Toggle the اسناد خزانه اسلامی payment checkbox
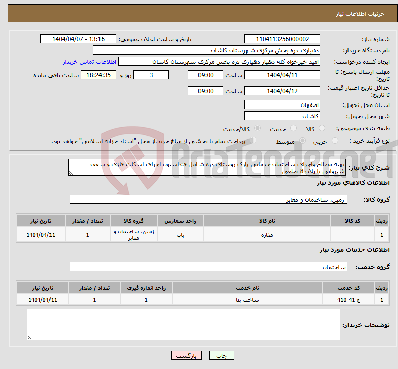The height and width of the screenshot is (369, 398). 253,140
